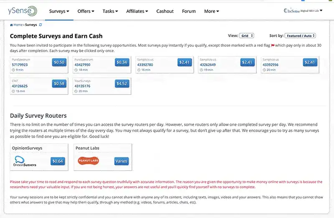
Task: Open the Forum page
Action: click(189, 11)
